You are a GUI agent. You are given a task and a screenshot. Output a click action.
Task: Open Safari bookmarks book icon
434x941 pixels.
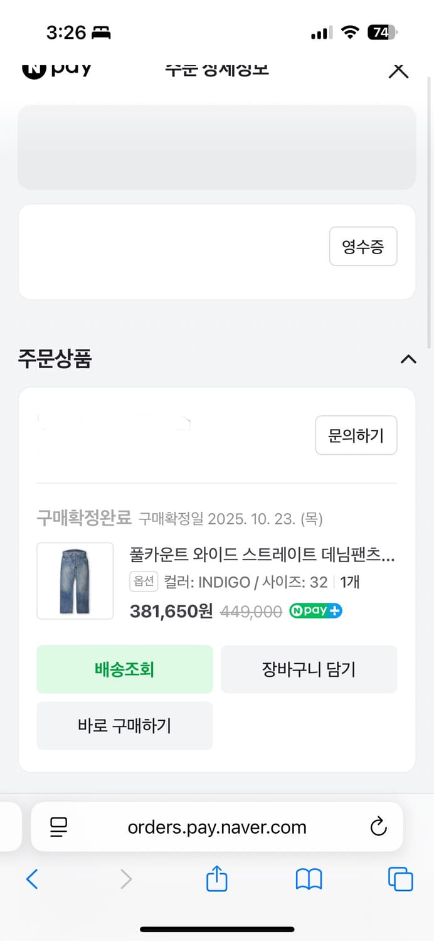point(309,879)
